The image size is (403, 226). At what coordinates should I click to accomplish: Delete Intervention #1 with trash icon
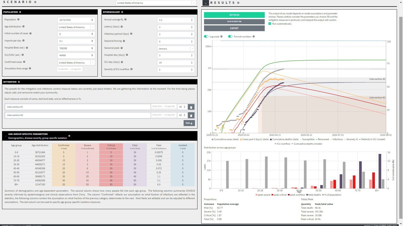point(191,107)
